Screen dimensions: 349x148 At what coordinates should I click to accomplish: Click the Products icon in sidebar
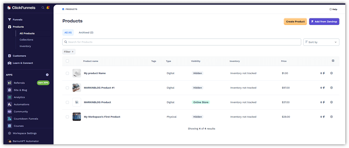(x=10, y=27)
